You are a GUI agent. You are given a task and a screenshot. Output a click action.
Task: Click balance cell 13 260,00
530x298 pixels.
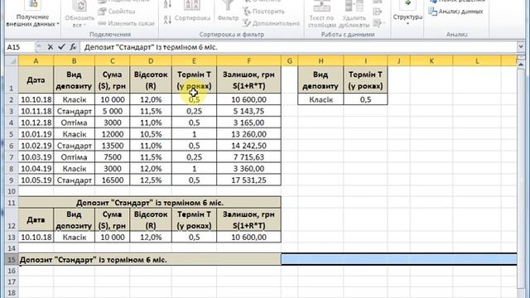pos(248,134)
